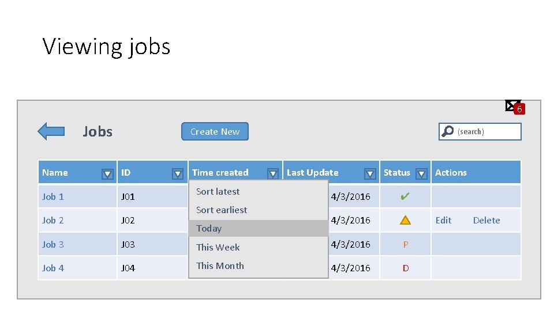
Task: Toggle the Time created column dropdown
Action: [x=273, y=173]
